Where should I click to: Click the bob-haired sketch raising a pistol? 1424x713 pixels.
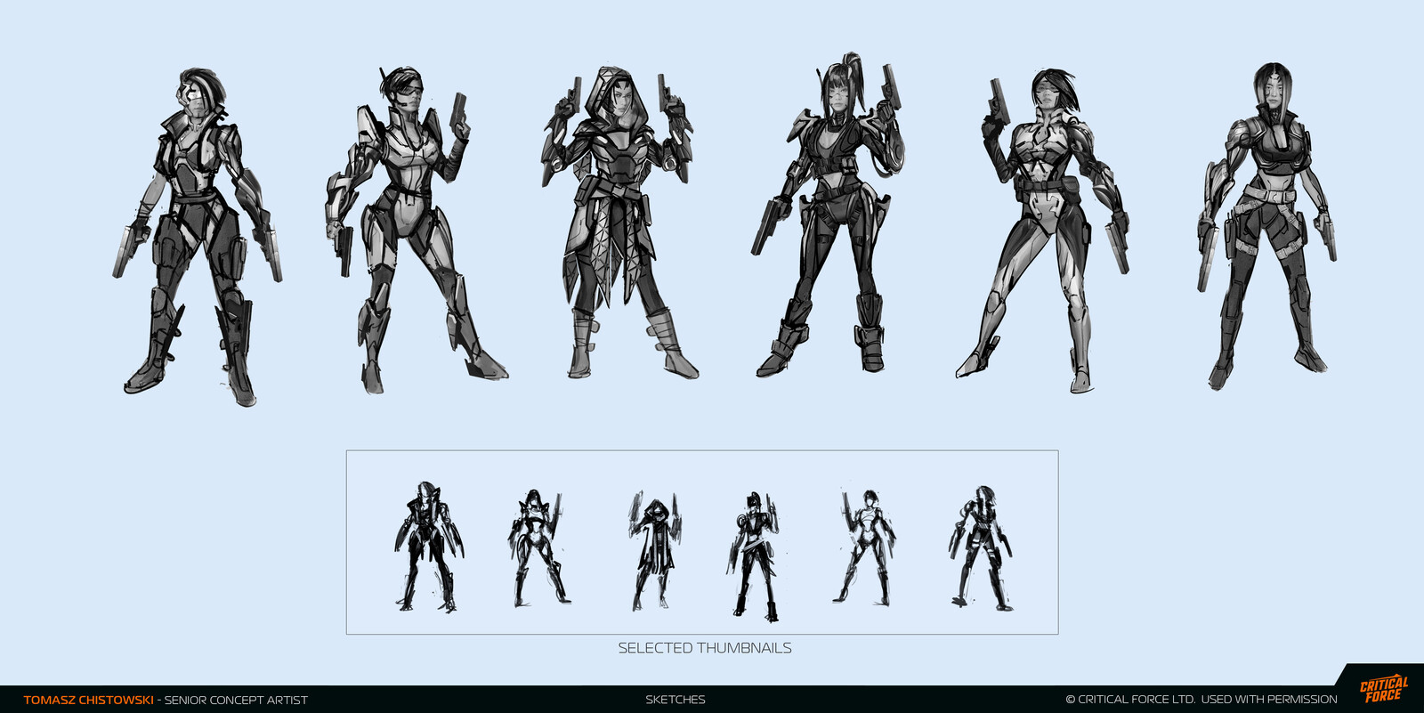[1043, 230]
